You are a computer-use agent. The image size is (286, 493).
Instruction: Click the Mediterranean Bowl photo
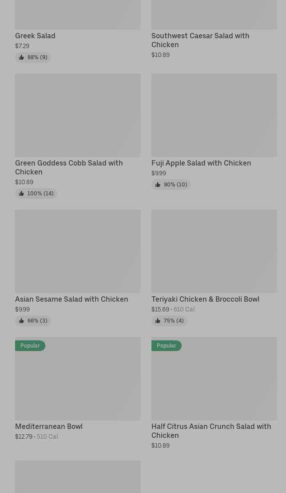pyautogui.click(x=78, y=383)
